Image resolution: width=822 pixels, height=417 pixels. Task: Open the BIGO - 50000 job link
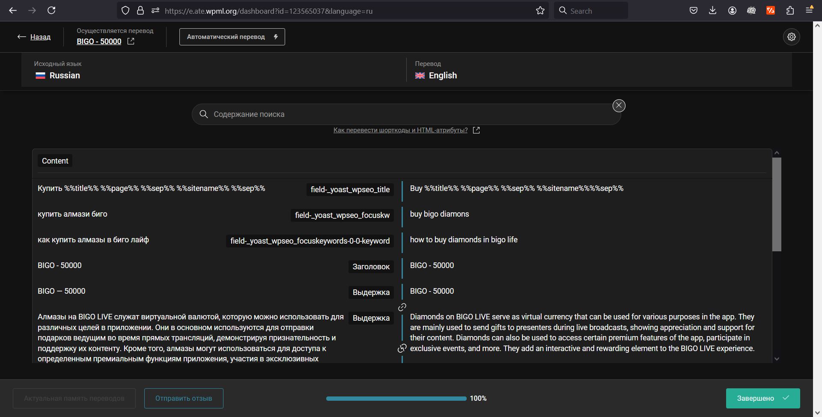point(99,42)
